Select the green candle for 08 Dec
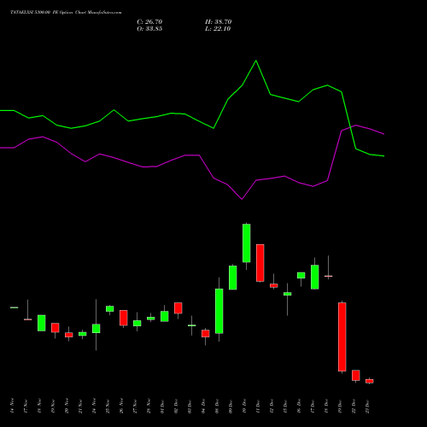This screenshot has width=427, height=427. pos(219,311)
